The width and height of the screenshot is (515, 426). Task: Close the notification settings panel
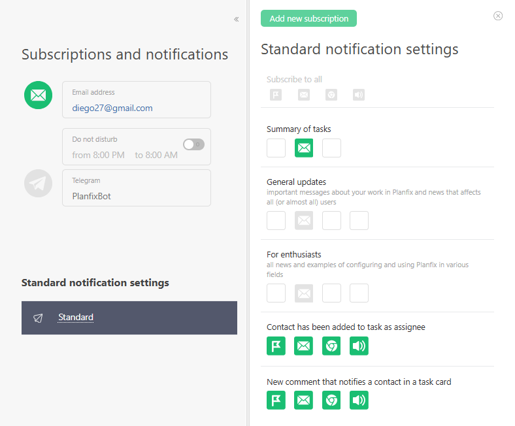click(x=498, y=16)
